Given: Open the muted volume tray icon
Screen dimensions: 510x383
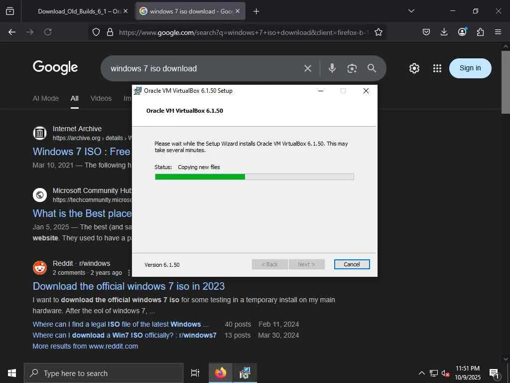Looking at the screenshot, I should click(x=446, y=373).
